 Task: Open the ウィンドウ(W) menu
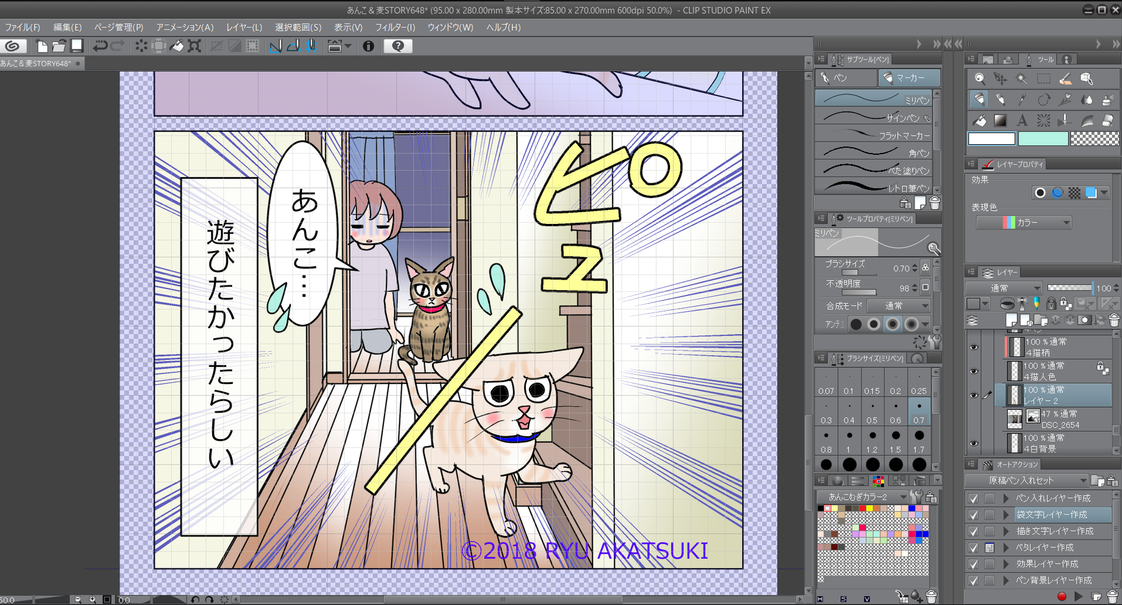click(450, 27)
